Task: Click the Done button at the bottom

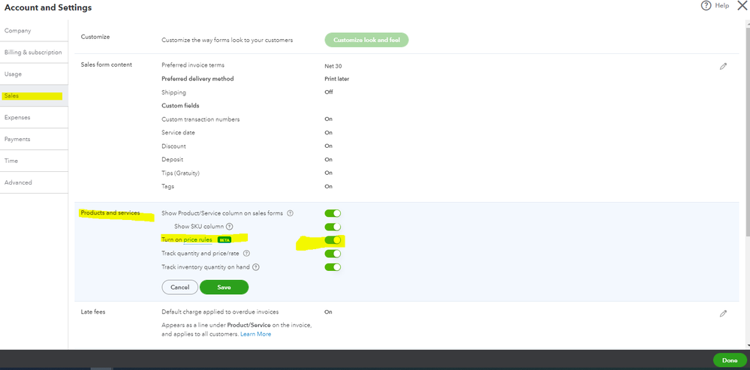Action: (x=730, y=360)
